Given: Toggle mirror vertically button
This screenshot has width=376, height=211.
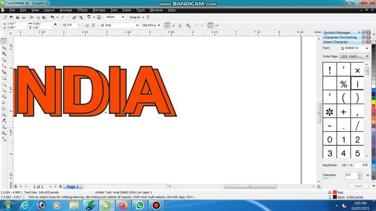Looking at the screenshot, I should click(x=94, y=25).
